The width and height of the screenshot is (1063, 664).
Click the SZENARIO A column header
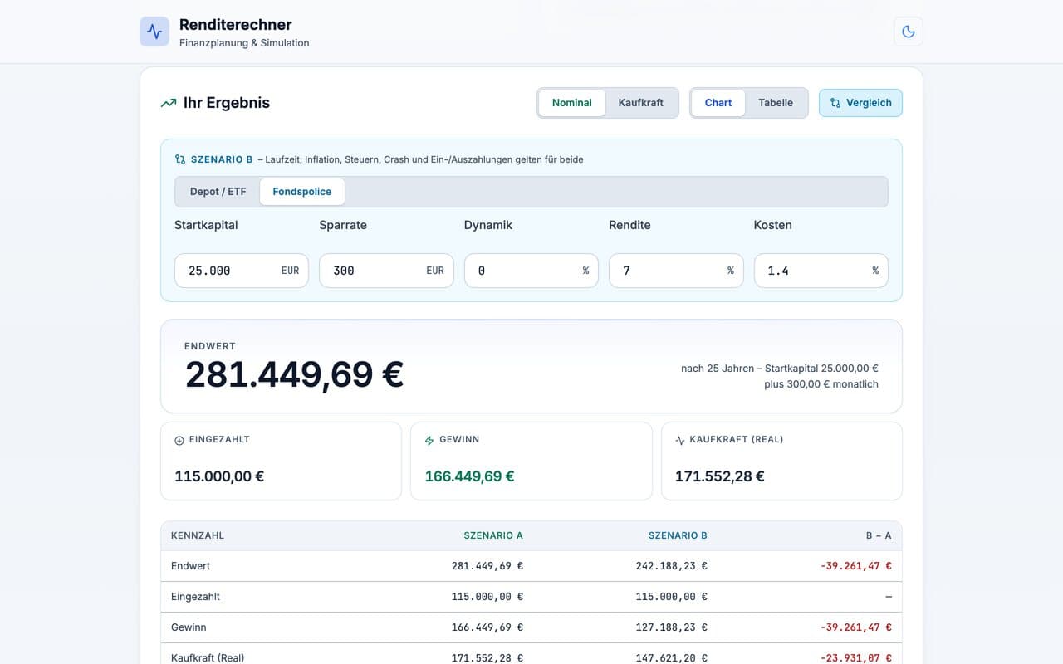point(493,535)
